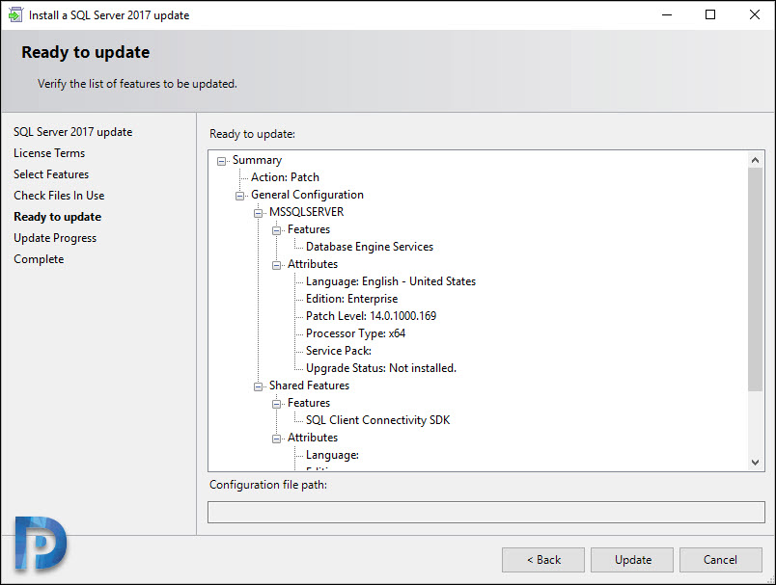
Task: Select the bold Ready to update step in the step list
Action: click(57, 217)
